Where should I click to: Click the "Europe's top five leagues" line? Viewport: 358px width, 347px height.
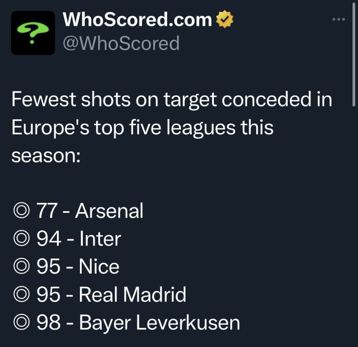tap(142, 127)
